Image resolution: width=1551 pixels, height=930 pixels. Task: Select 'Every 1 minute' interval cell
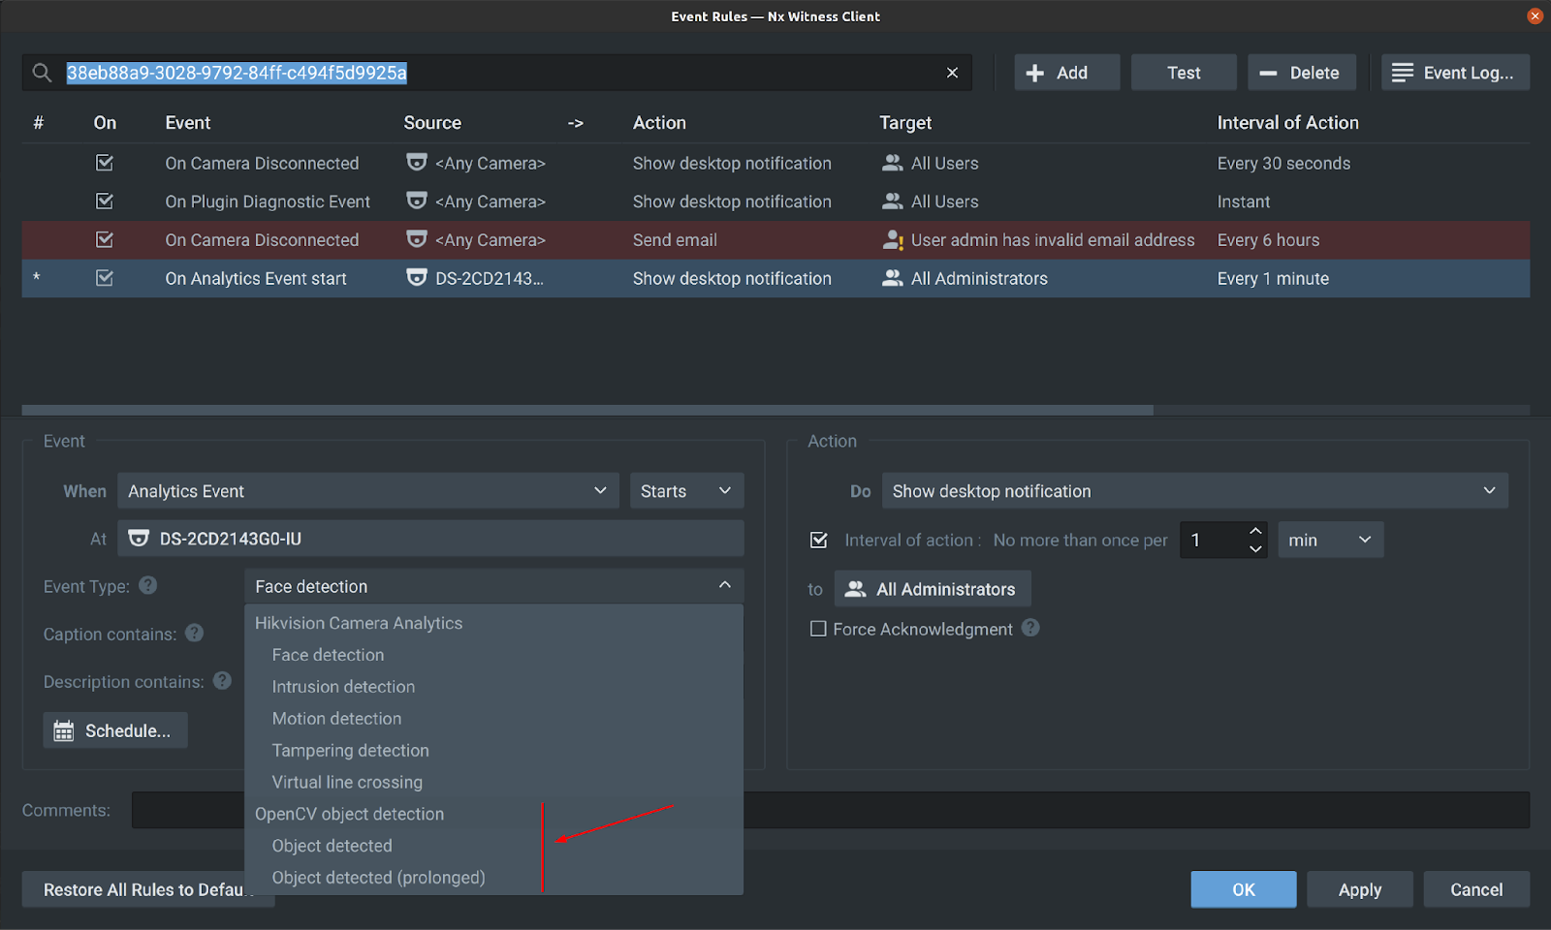(1273, 278)
